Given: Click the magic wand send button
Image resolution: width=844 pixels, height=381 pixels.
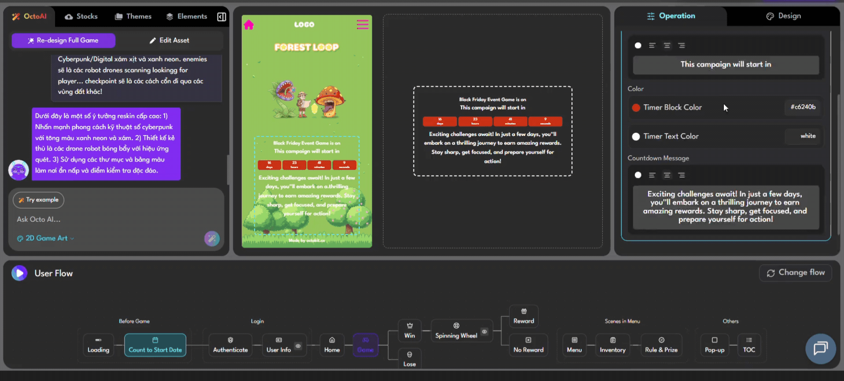Looking at the screenshot, I should coord(212,238).
